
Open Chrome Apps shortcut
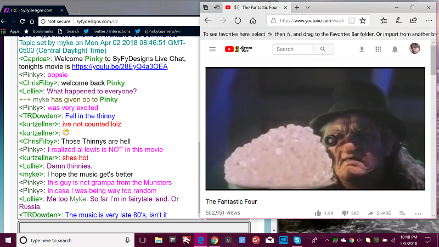[x=10, y=31]
